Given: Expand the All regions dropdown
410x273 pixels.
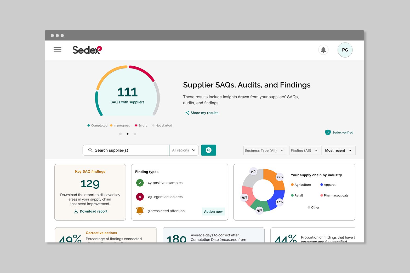Looking at the screenshot, I should tap(184, 150).
